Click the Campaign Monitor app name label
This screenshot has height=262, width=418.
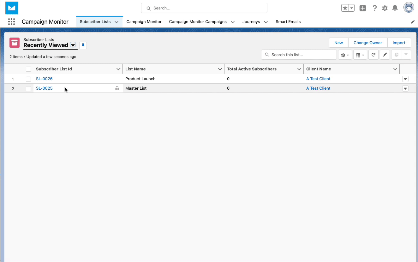pos(45,22)
